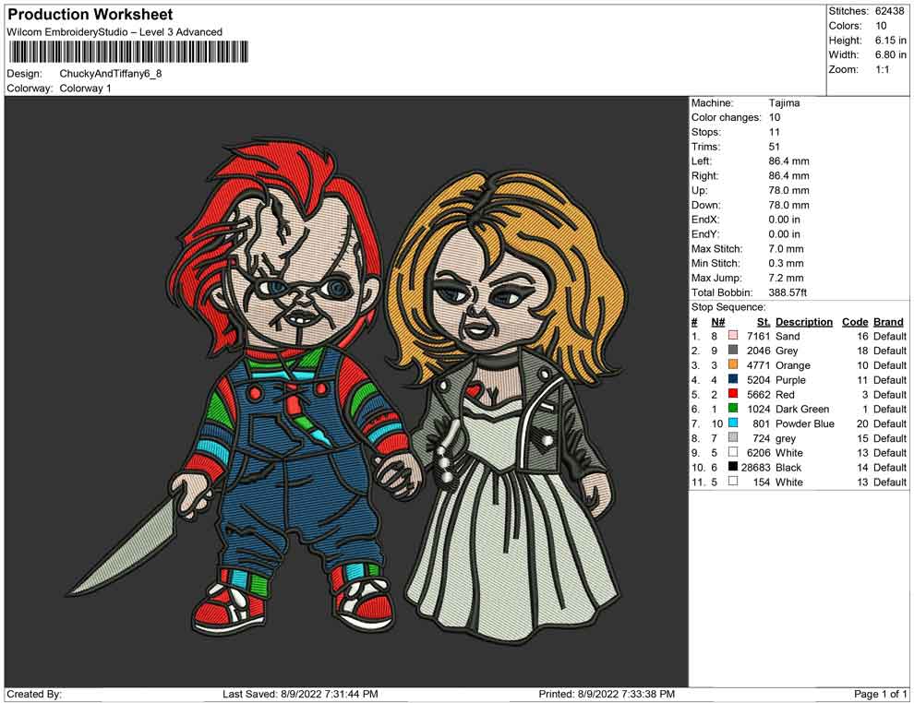Select the design name ChuckyAndTiffany6_8
Screen dimensions: 914x703
click(110, 74)
